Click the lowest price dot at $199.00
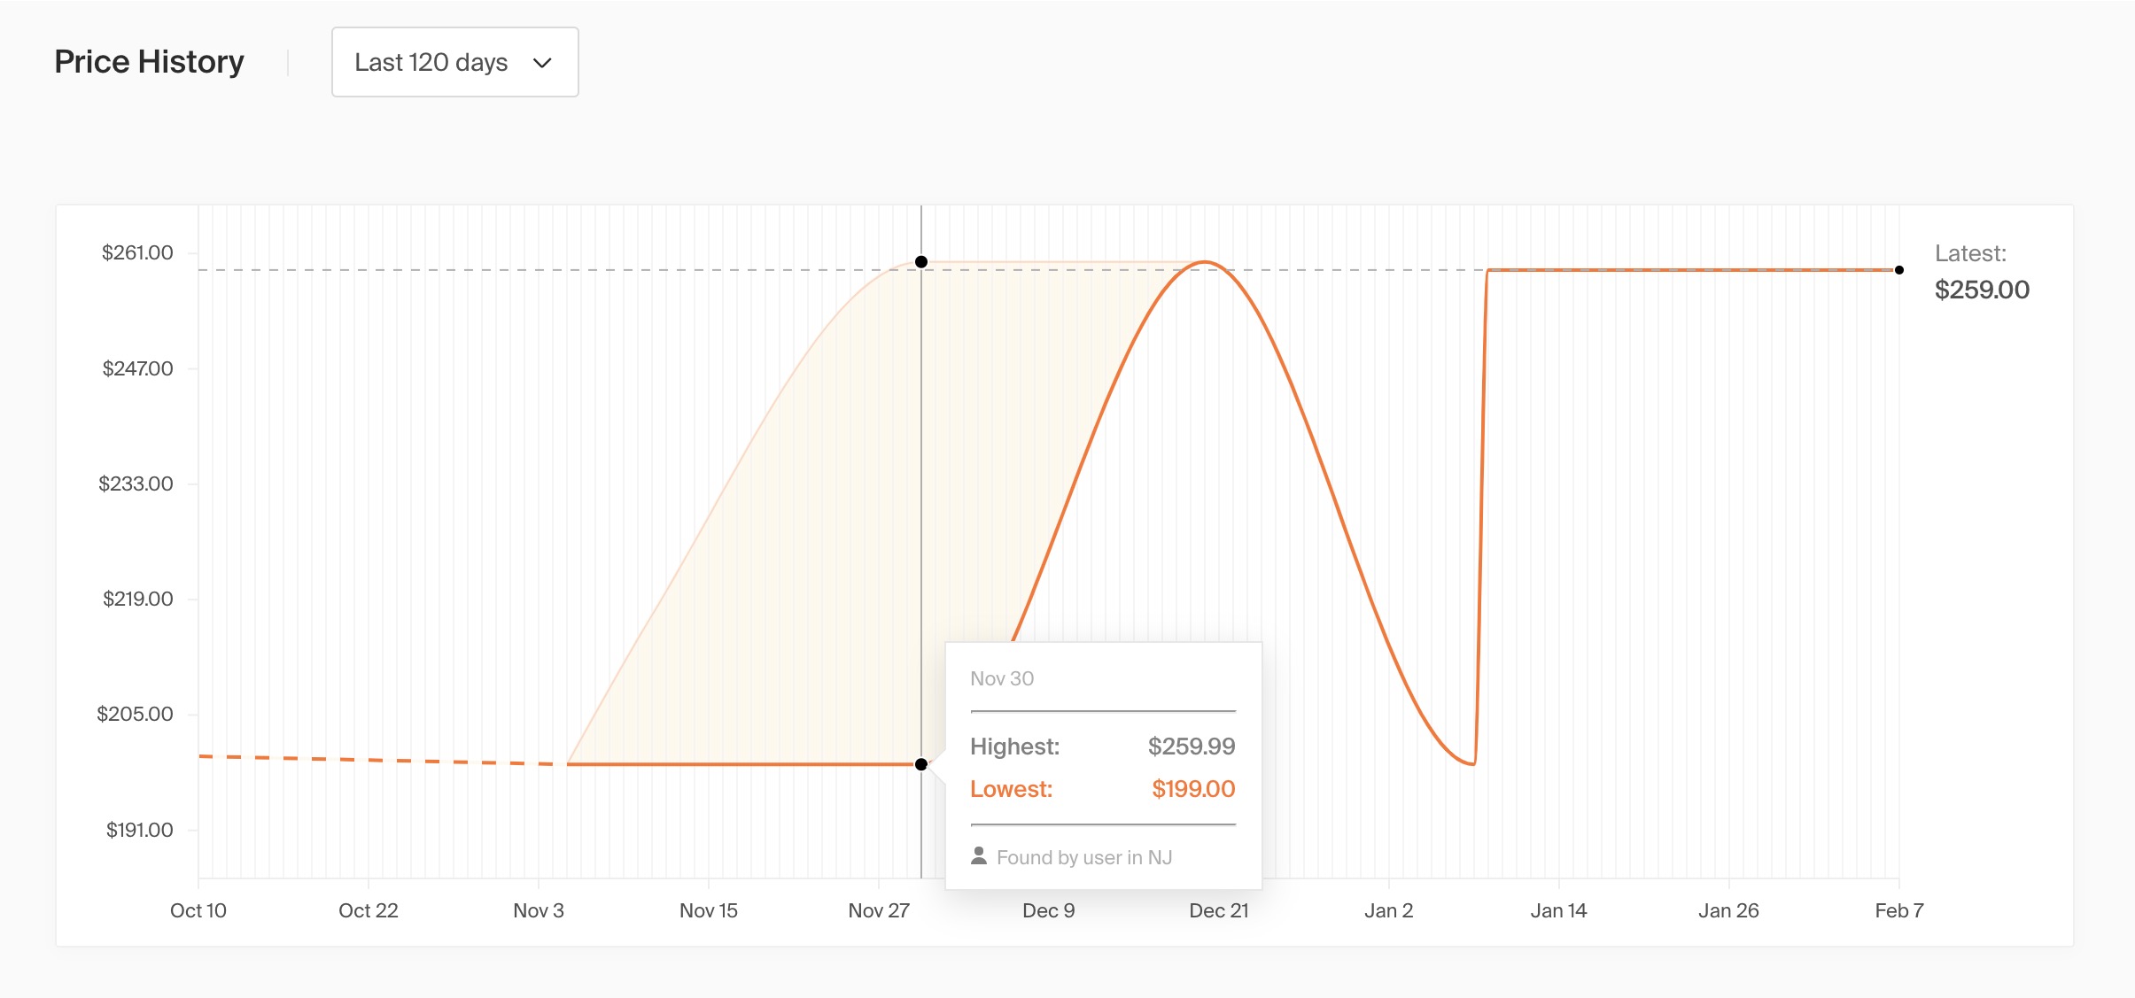Viewport: 2135px width, 998px height. pos(921,764)
